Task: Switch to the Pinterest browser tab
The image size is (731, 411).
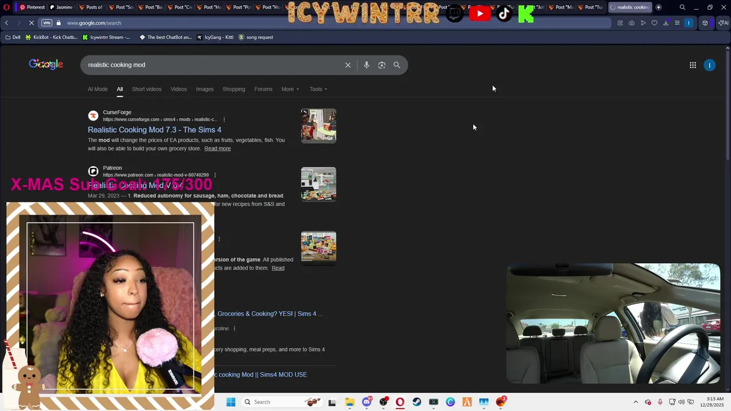Action: pos(32,7)
